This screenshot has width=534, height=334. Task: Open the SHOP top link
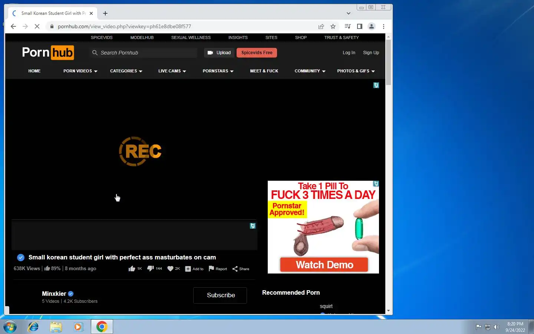[301, 37]
